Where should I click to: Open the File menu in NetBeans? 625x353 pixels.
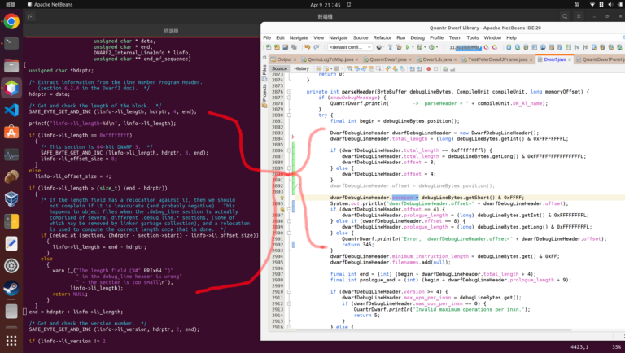pyautogui.click(x=267, y=38)
